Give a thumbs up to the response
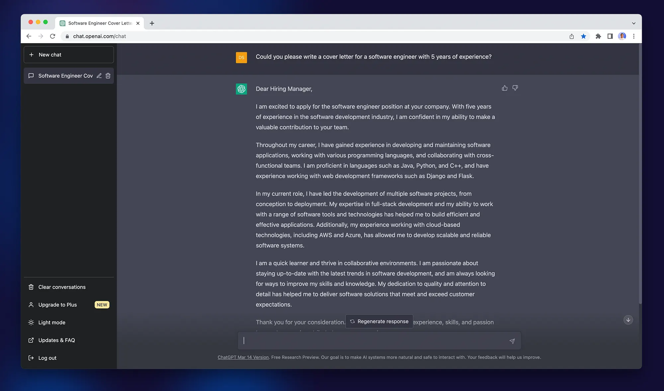 tap(505, 88)
